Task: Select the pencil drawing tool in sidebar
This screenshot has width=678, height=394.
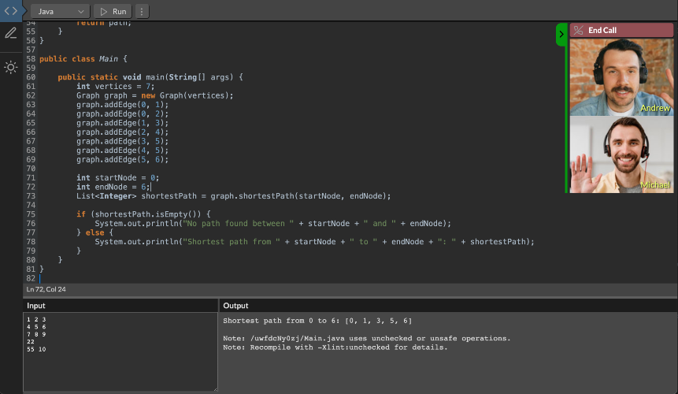Action: point(11,33)
